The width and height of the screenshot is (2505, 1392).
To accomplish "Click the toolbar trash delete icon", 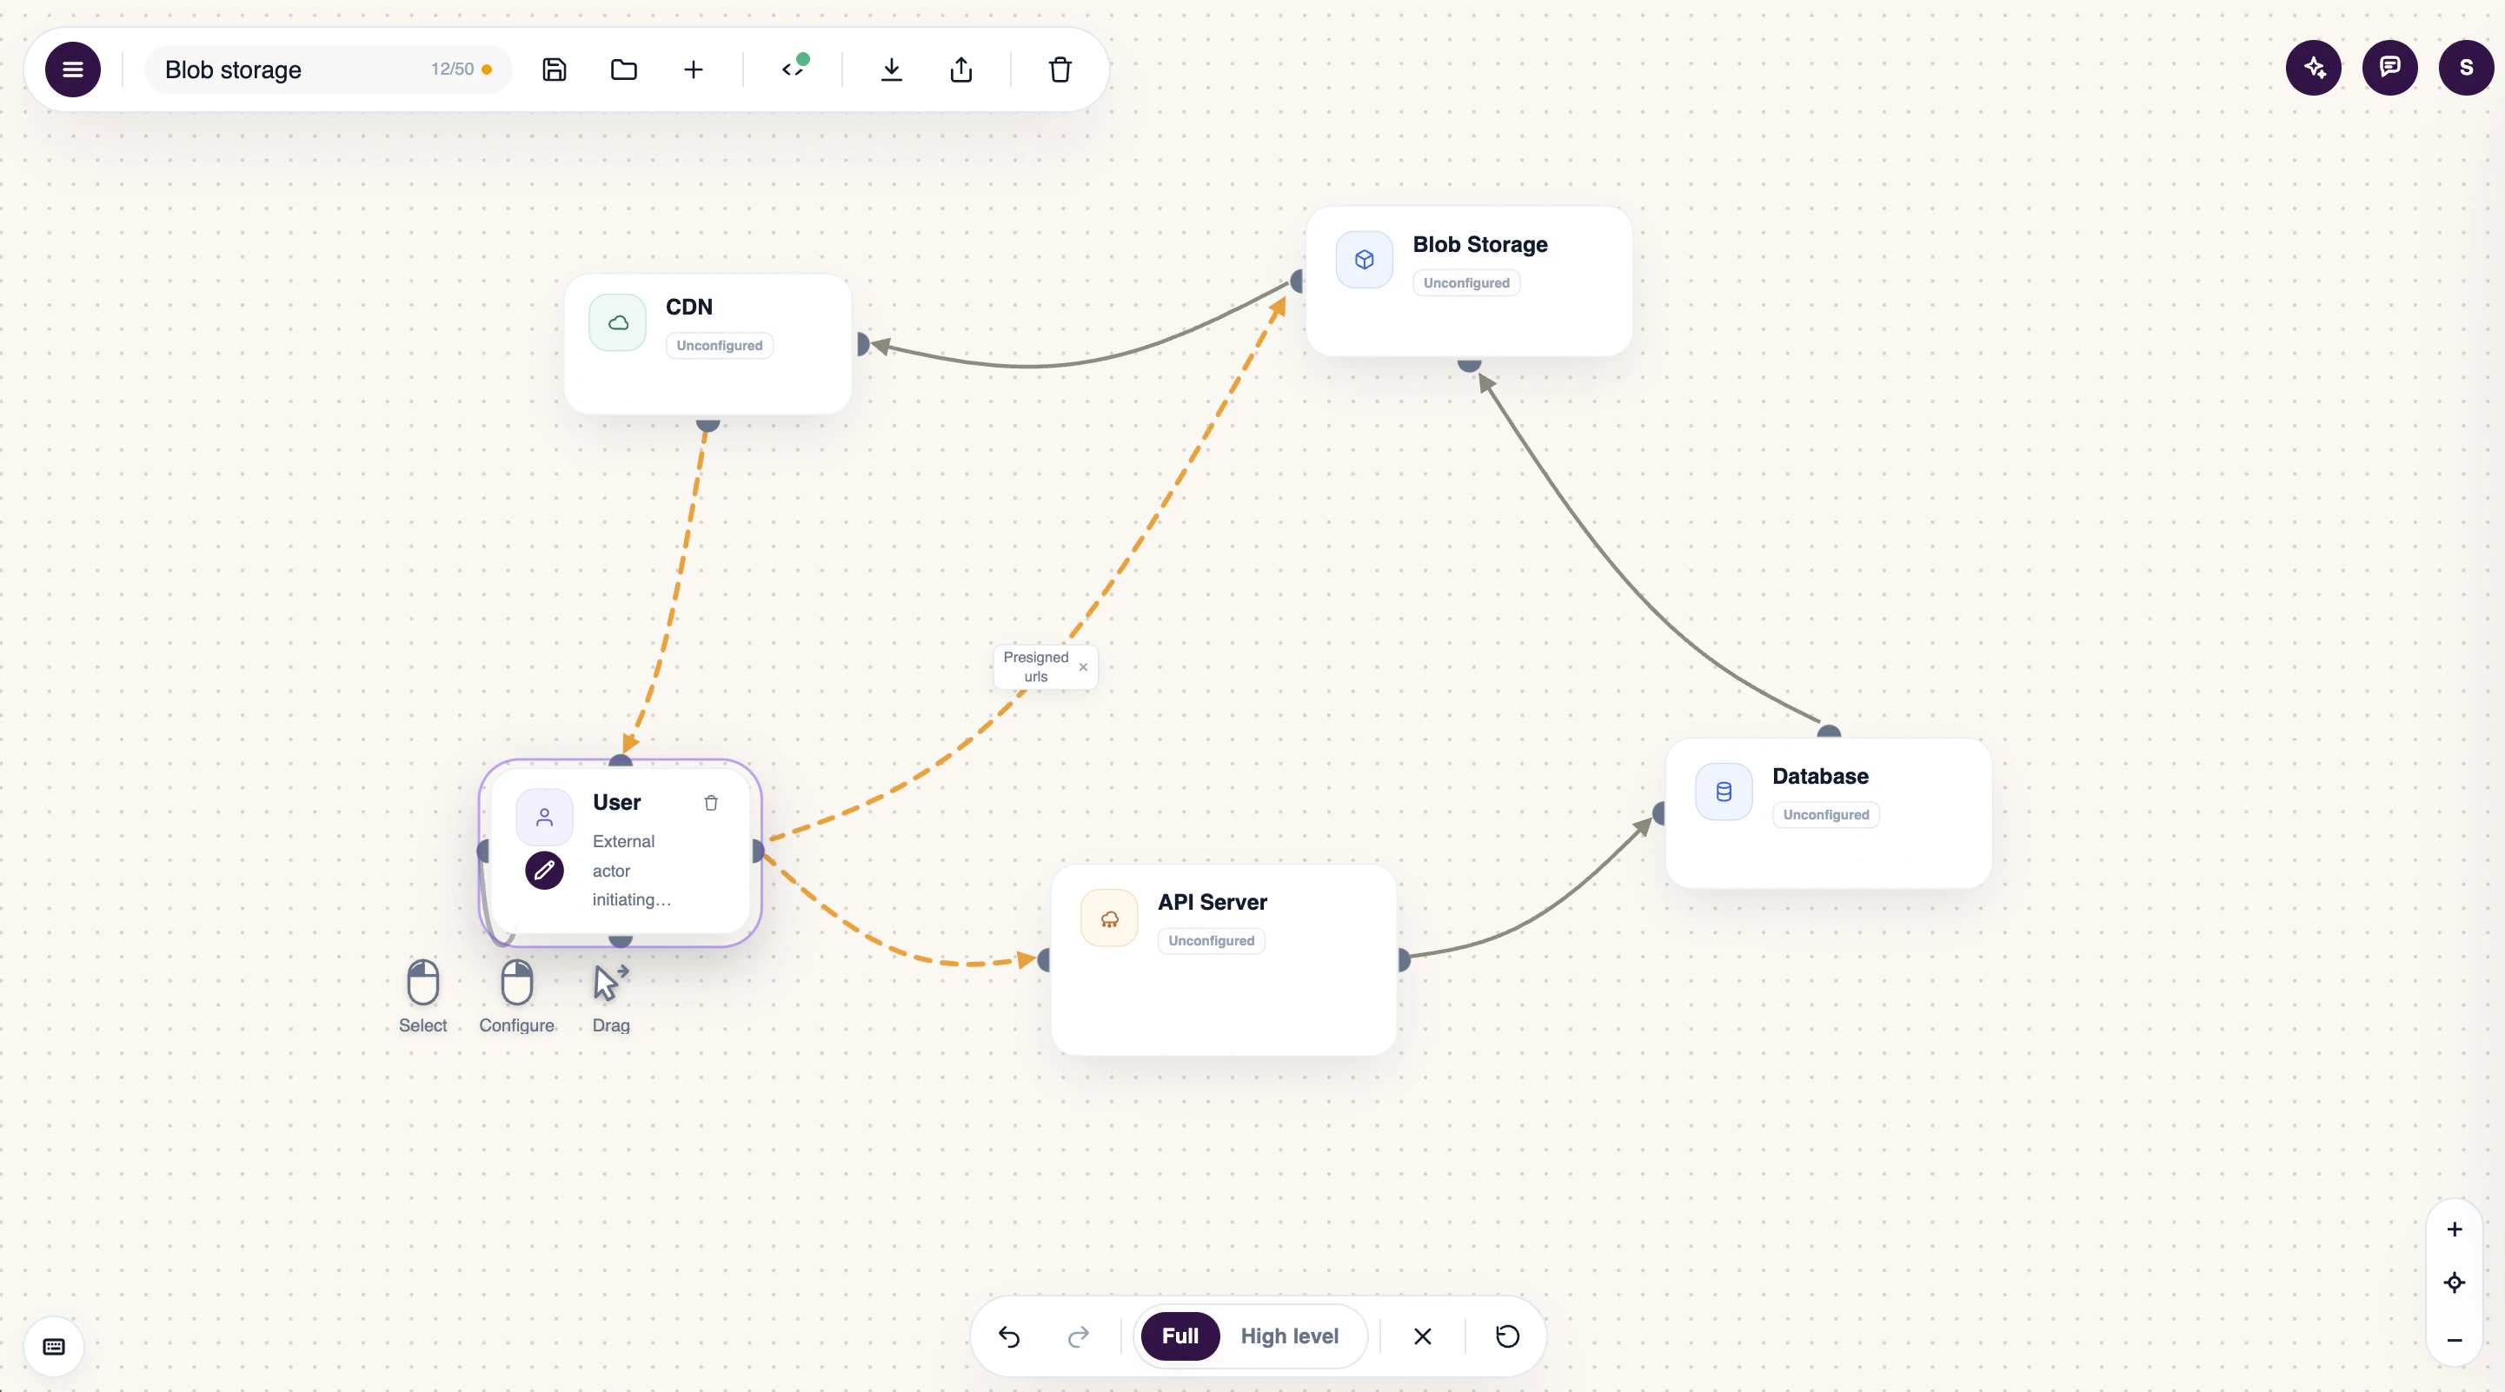I will click(1060, 69).
